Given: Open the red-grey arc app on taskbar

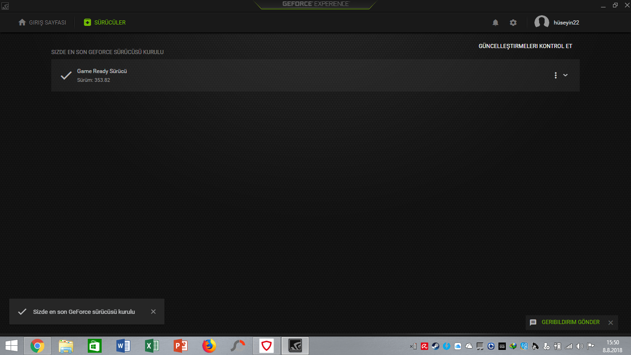Looking at the screenshot, I should click(x=238, y=346).
